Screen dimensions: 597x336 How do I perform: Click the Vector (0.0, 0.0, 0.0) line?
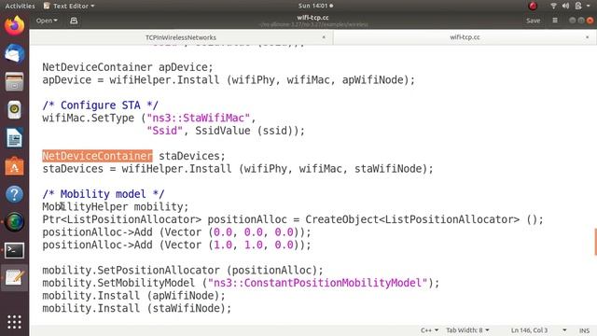(176, 232)
